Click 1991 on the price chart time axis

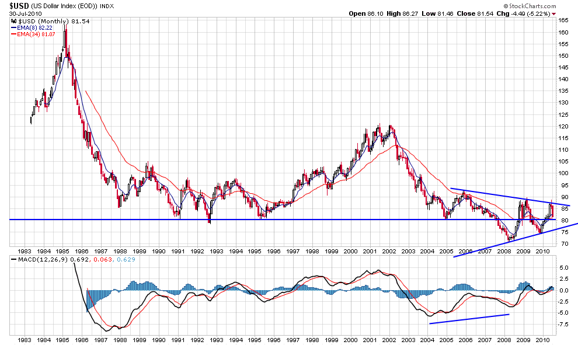click(178, 252)
